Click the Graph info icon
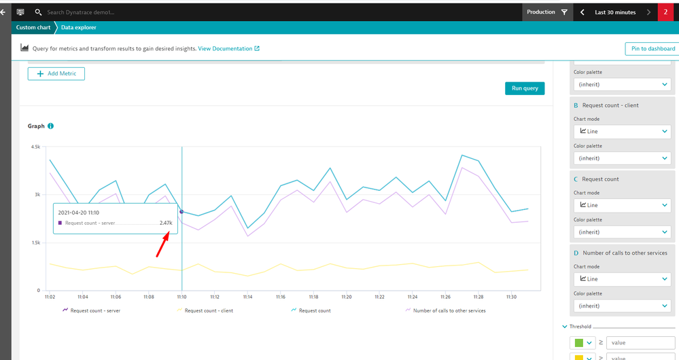 click(x=51, y=126)
